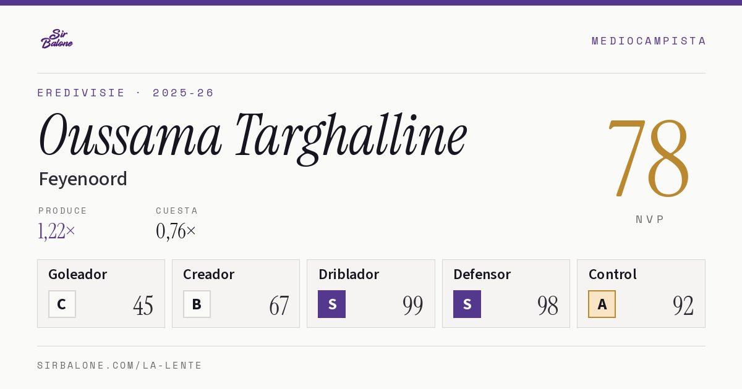This screenshot has width=742, height=389.
Task: Click the 1,22× produce value
Action: [57, 231]
